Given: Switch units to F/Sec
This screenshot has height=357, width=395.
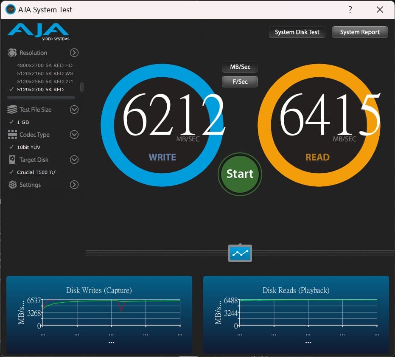Looking at the screenshot, I should pyautogui.click(x=240, y=82).
